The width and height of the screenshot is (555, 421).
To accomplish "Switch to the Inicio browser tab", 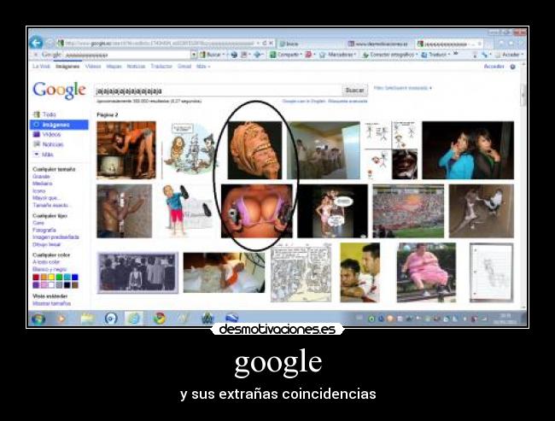I will pos(310,44).
